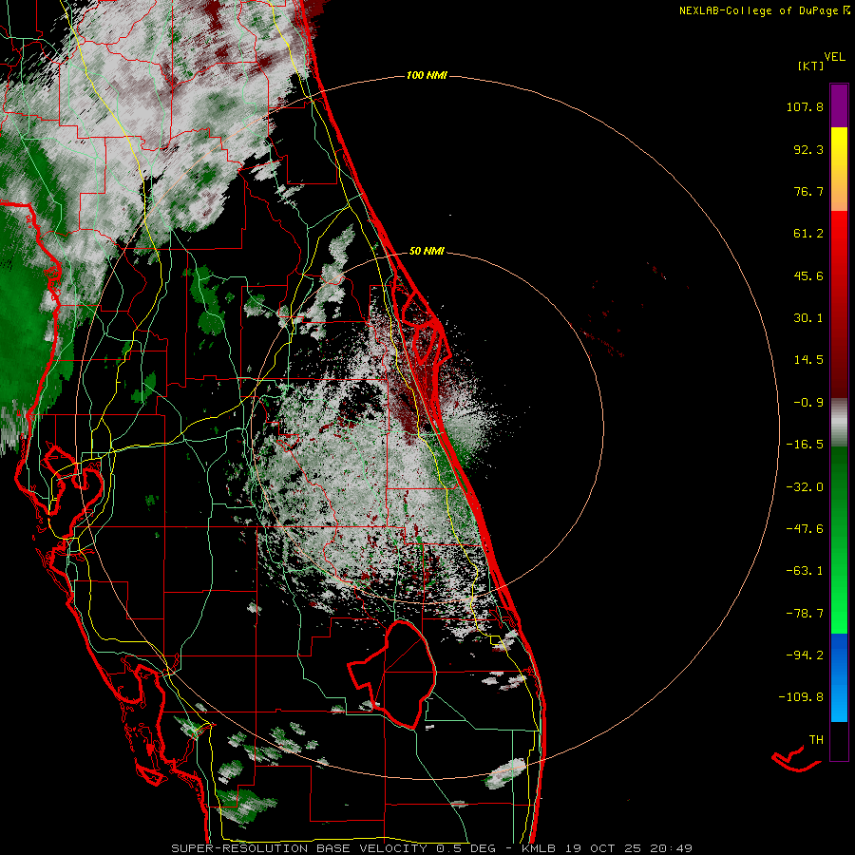
Task: Click the -94.2 velocity scale value
Action: tap(805, 655)
